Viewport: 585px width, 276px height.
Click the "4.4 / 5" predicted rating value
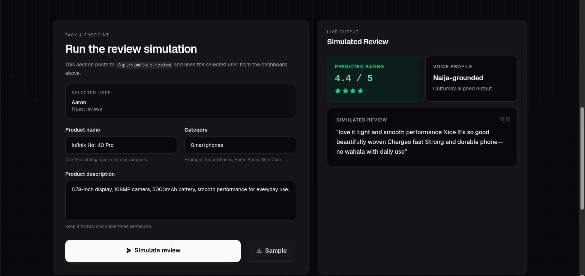pos(354,78)
